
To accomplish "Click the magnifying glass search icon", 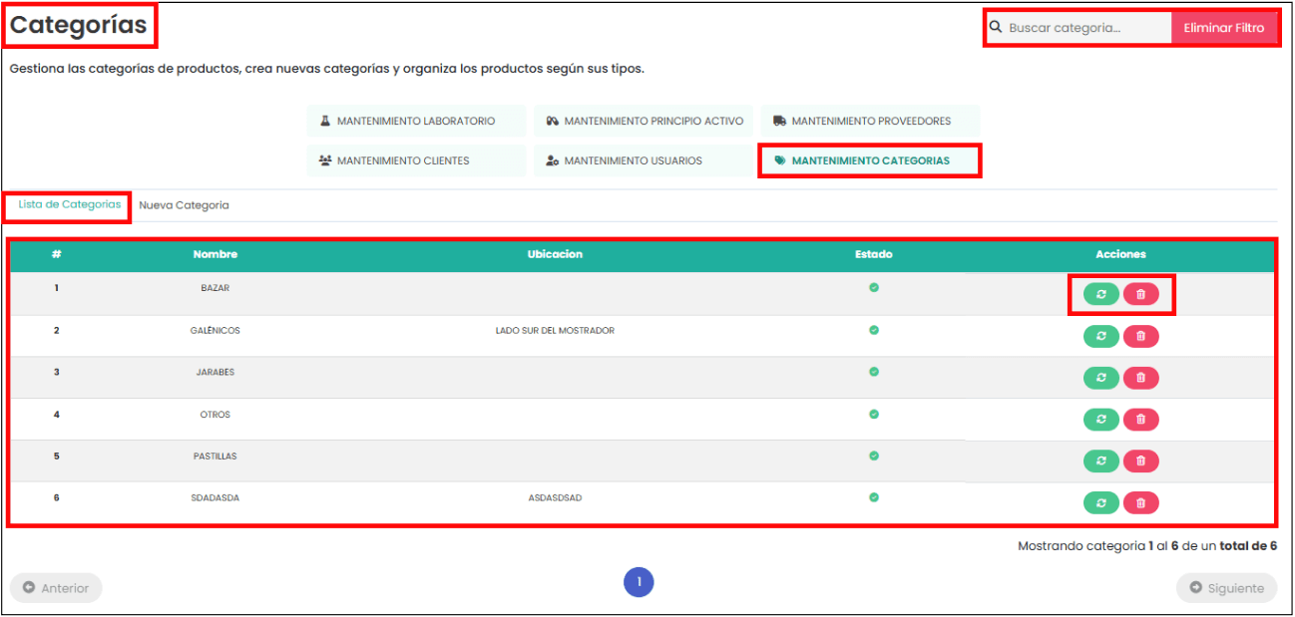I will [996, 28].
